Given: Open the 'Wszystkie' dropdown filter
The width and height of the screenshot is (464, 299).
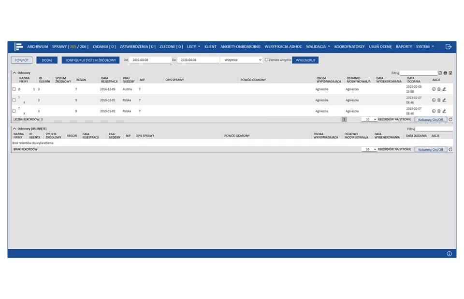Looking at the screenshot, I should pos(241,60).
